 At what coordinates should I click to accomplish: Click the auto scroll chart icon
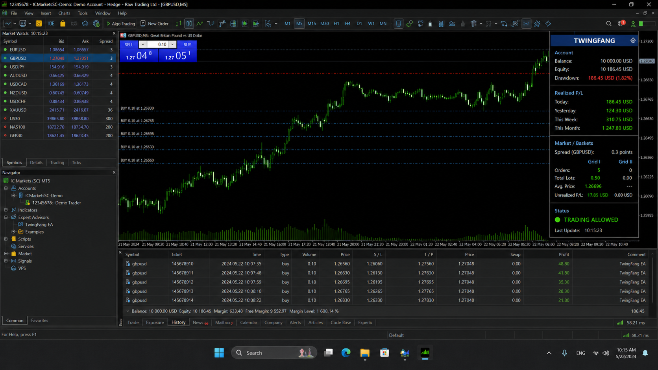click(244, 24)
